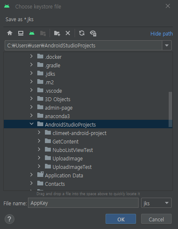178x229 pixels.
Task: Open the path history dropdown arrow
Action: point(167,45)
